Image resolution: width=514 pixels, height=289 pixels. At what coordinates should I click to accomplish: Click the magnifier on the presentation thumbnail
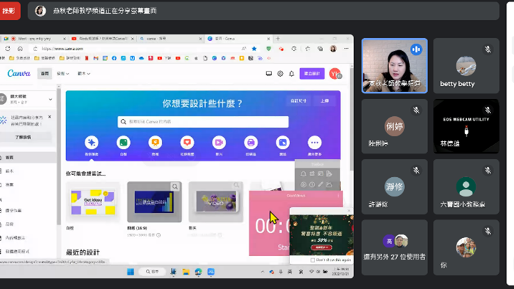[x=175, y=186]
